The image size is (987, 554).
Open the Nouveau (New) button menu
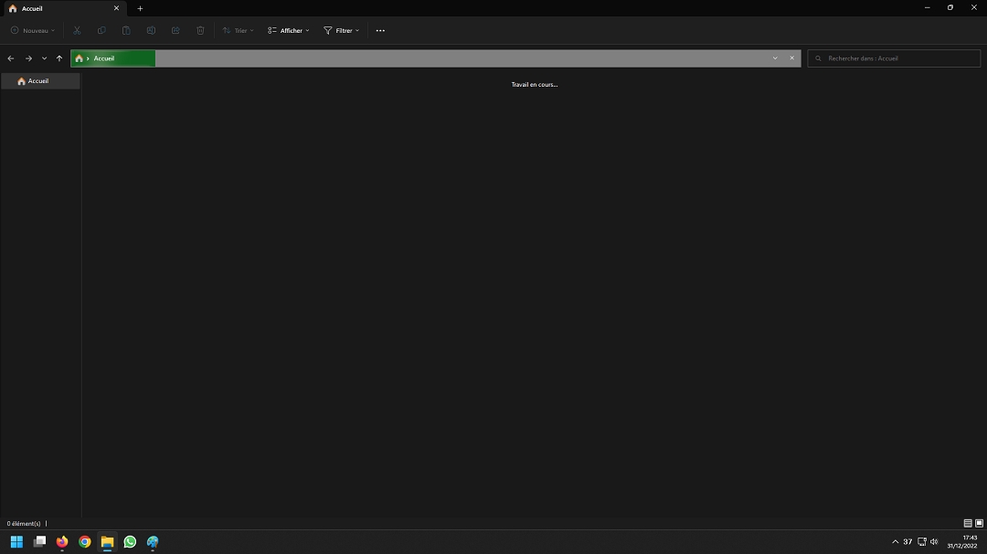(x=32, y=30)
